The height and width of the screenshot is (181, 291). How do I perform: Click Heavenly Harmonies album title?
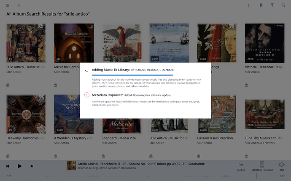26,138
